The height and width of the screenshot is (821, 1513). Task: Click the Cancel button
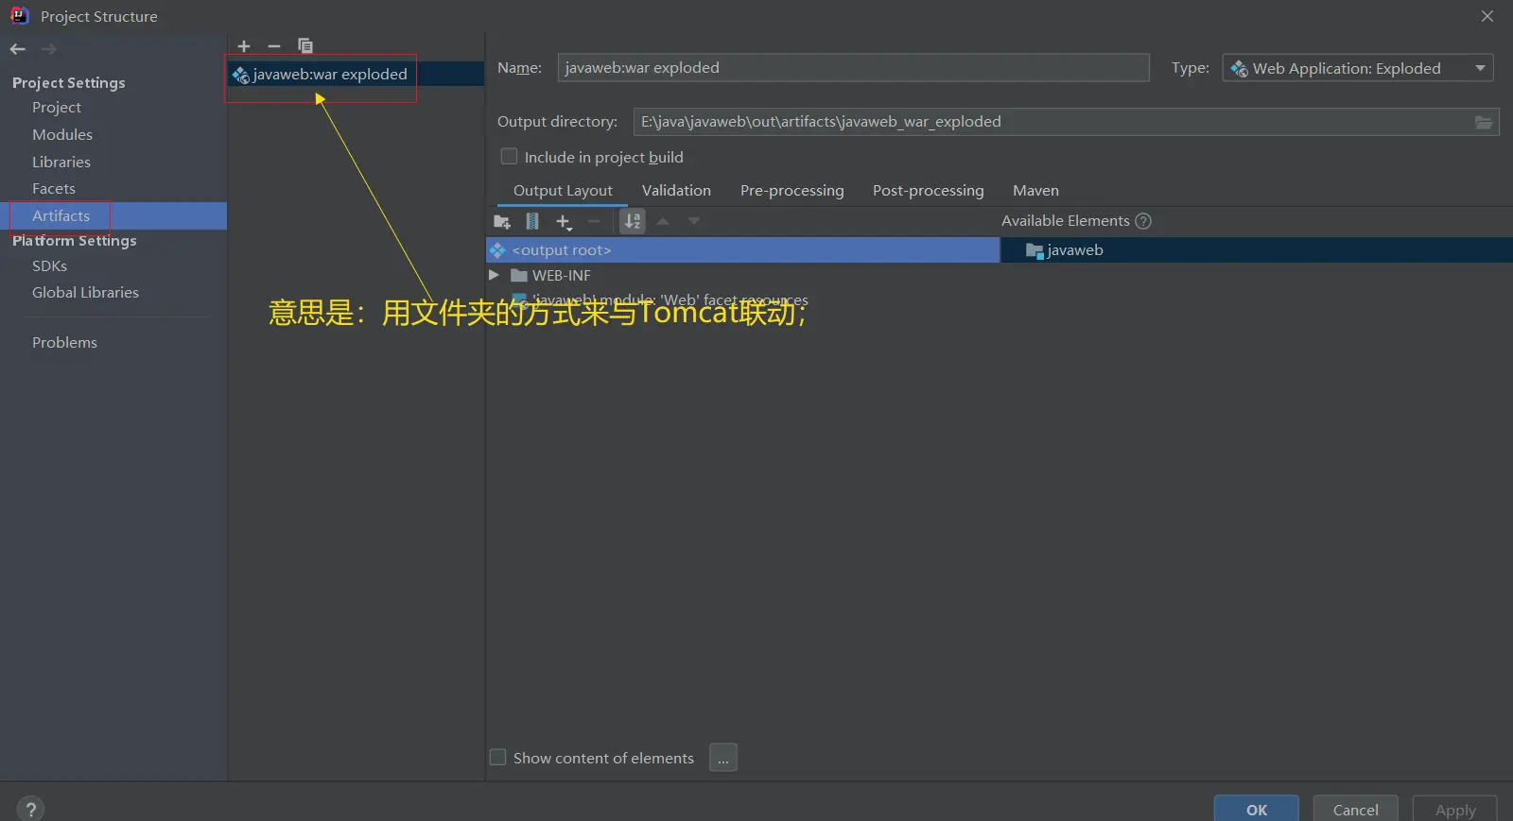pos(1355,810)
